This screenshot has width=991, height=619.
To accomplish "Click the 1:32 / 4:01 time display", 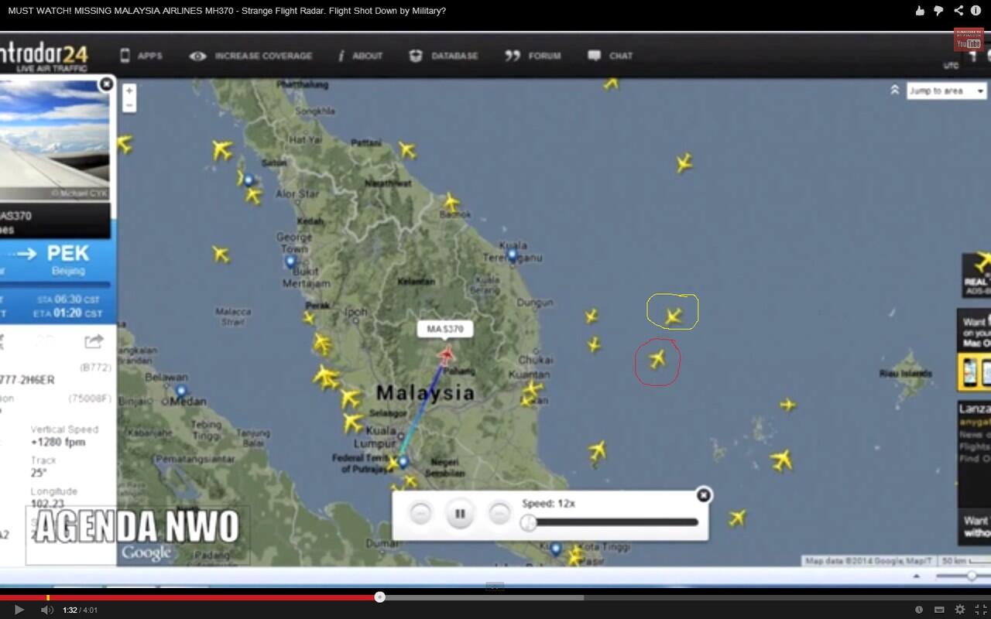I will pyautogui.click(x=81, y=610).
